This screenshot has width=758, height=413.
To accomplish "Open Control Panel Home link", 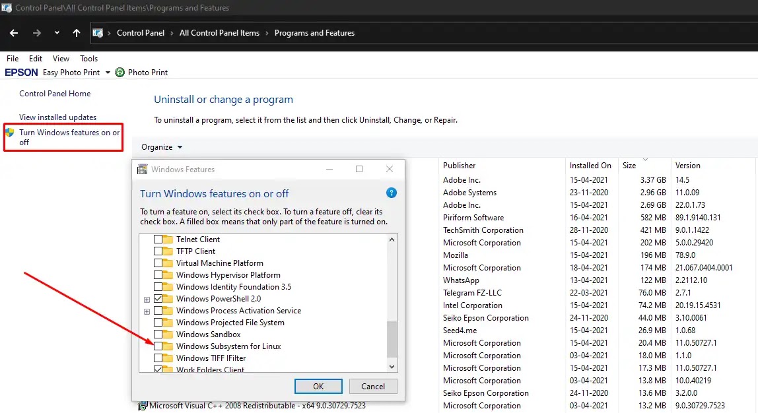I will [x=55, y=94].
